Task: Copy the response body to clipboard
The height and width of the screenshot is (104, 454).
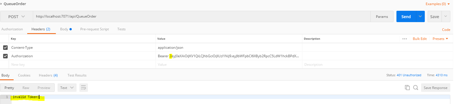Action: point(407,88)
